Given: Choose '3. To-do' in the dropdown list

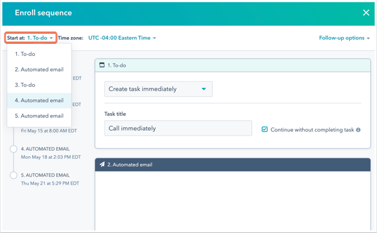Looking at the screenshot, I should [39, 85].
